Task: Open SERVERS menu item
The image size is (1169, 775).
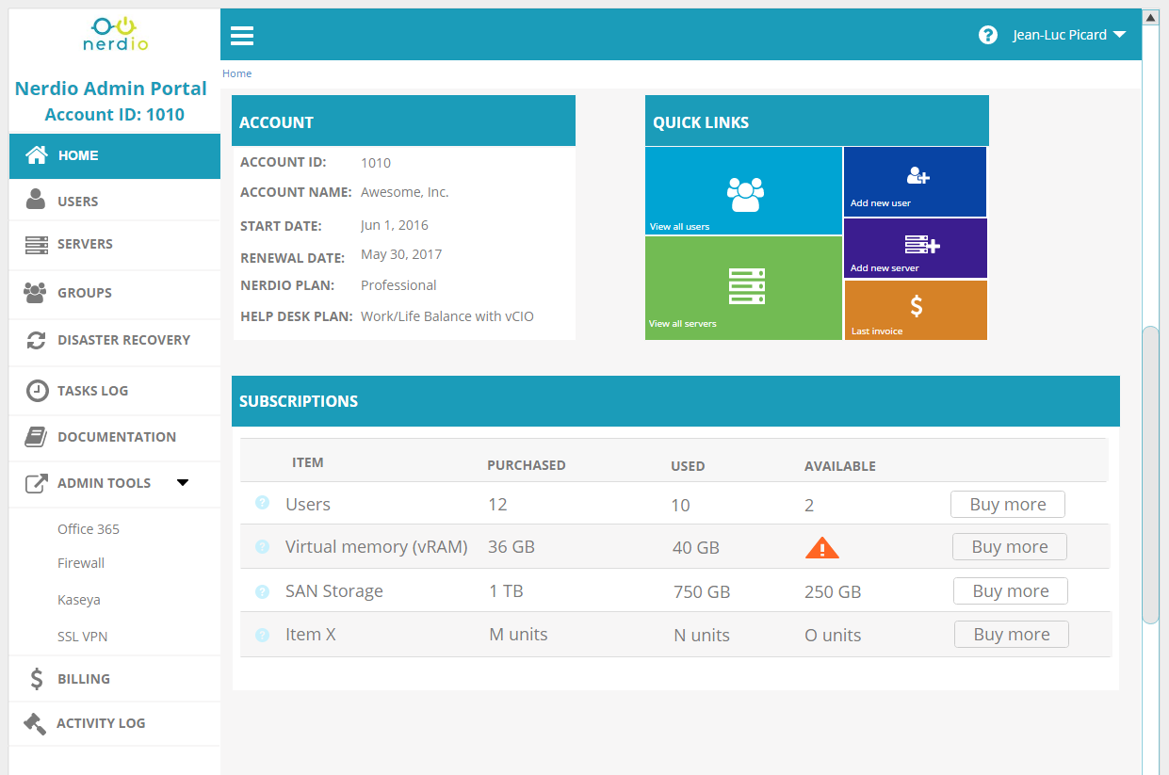Action: pyautogui.click(x=114, y=245)
